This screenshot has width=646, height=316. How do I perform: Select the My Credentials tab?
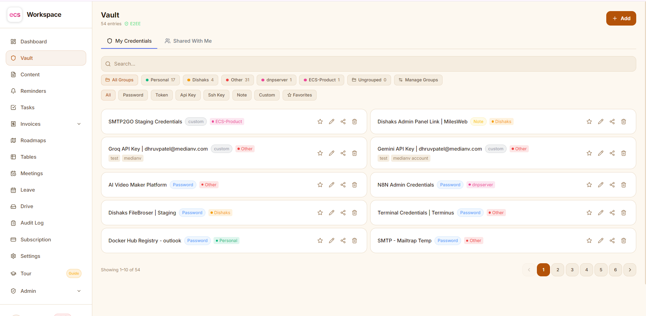click(129, 41)
